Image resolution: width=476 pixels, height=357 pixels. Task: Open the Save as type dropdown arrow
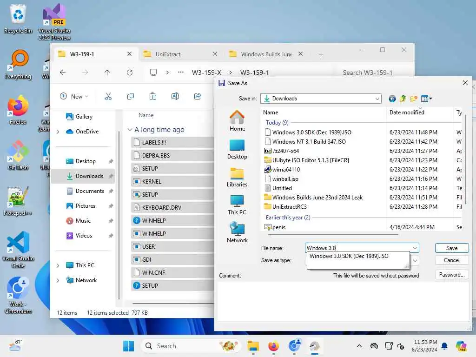click(415, 260)
